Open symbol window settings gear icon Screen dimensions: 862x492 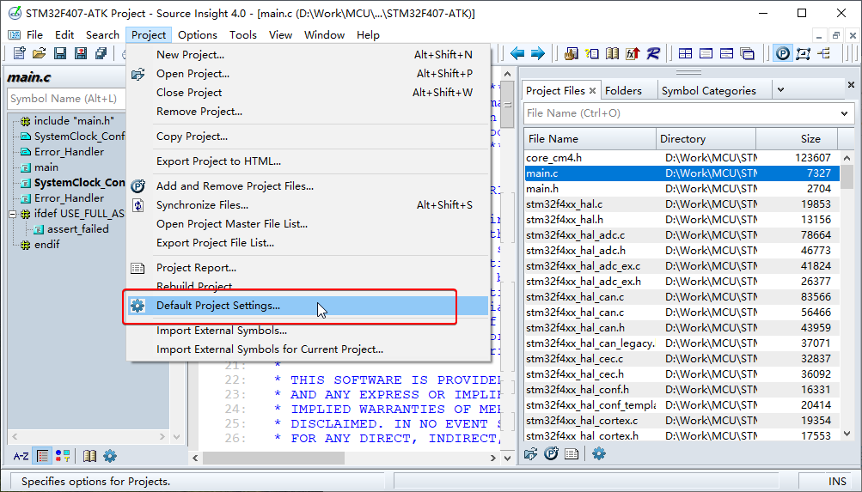click(110, 456)
